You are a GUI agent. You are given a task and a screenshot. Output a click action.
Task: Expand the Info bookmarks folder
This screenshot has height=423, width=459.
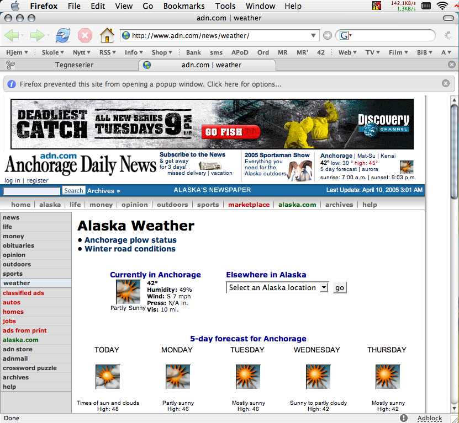click(134, 52)
